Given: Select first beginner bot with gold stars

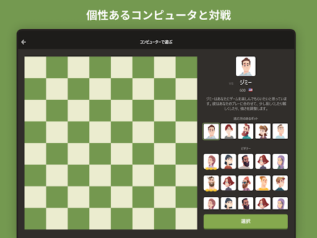Looking at the screenshot, I should tap(211, 161).
